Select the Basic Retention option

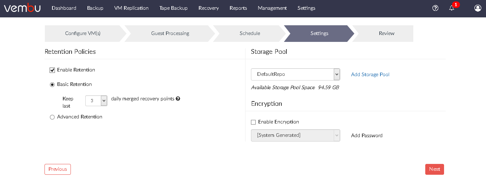[x=52, y=84]
